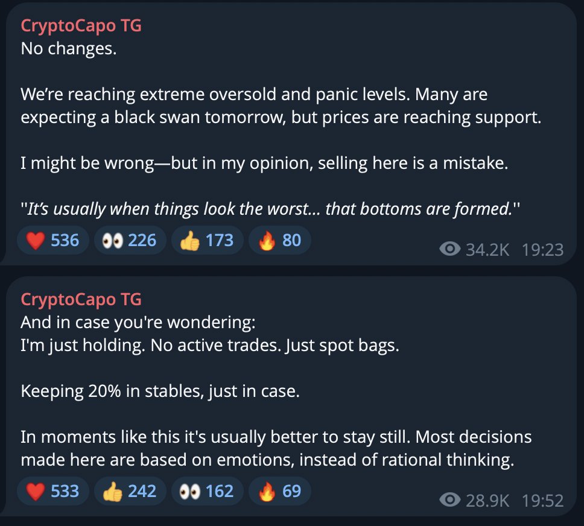Click the fire reaction showing 69
The height and width of the screenshot is (526, 584).
tap(280, 491)
